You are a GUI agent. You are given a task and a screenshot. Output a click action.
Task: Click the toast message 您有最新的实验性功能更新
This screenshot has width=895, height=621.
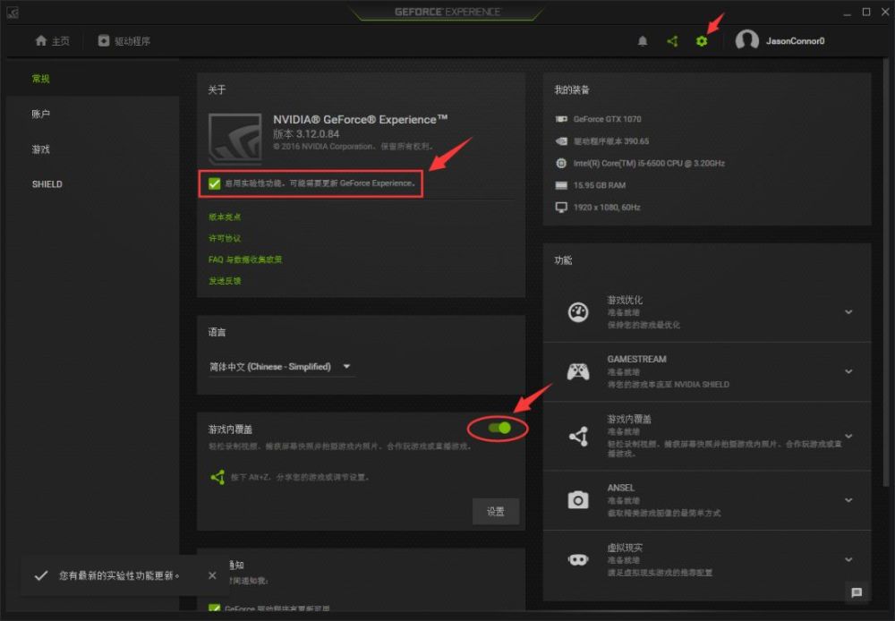click(x=119, y=576)
